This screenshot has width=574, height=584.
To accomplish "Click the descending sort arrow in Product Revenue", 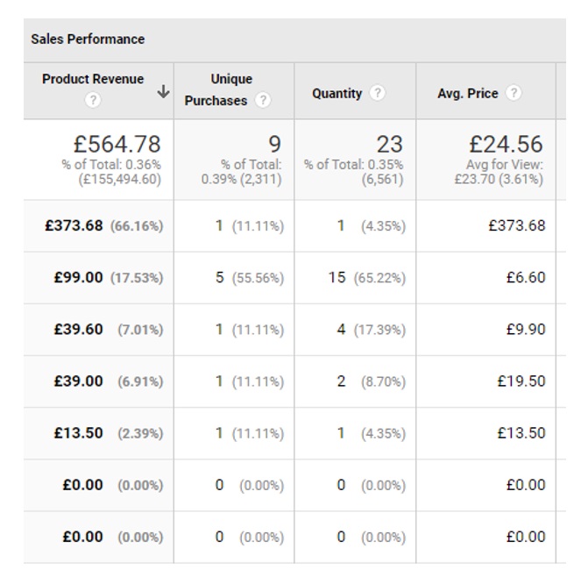I will tap(163, 92).
